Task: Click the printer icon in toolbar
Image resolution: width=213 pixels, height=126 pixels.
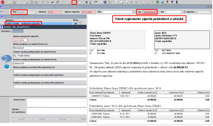Action: (x=69, y=2)
